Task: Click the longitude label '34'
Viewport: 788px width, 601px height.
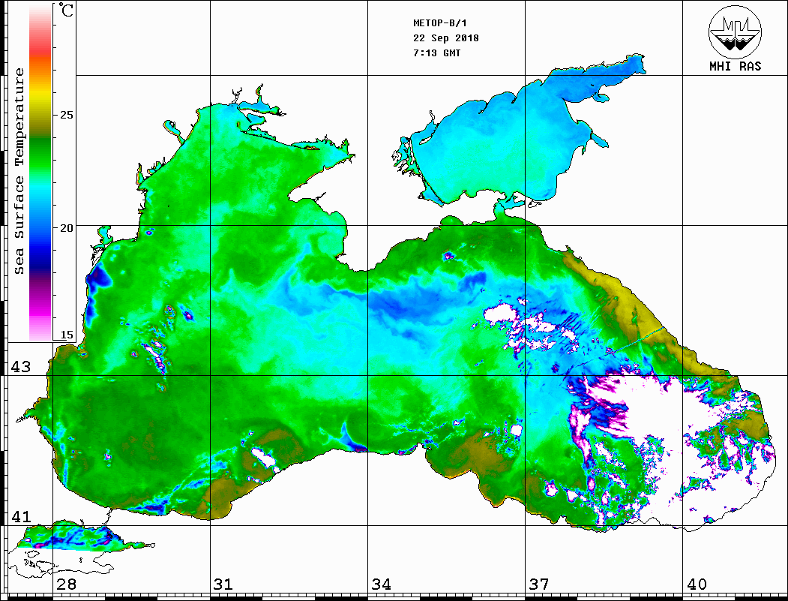Action: pos(382,584)
